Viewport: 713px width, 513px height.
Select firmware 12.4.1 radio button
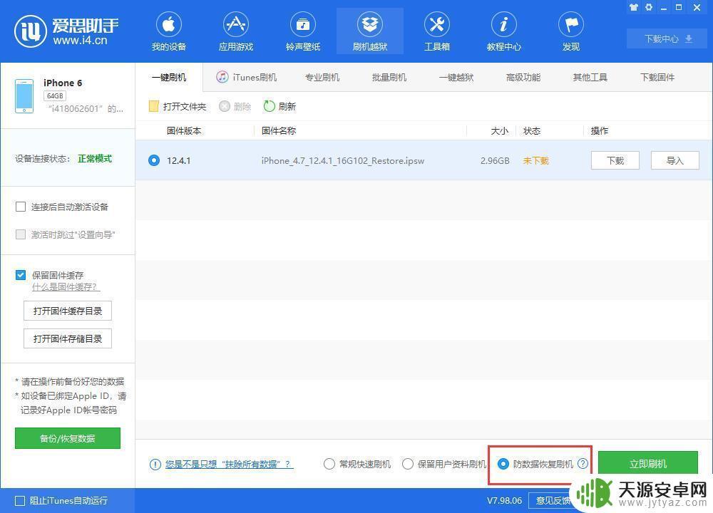coord(154,160)
